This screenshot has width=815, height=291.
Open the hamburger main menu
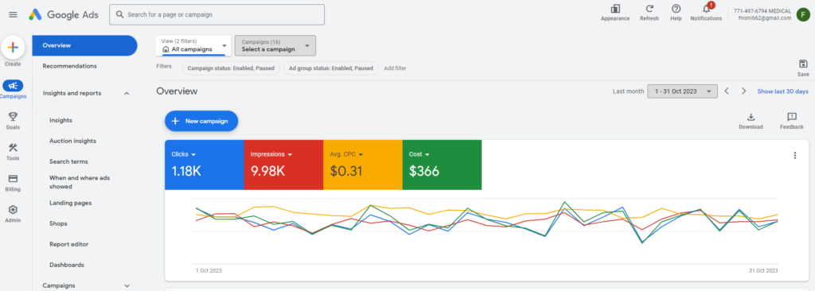(13, 14)
